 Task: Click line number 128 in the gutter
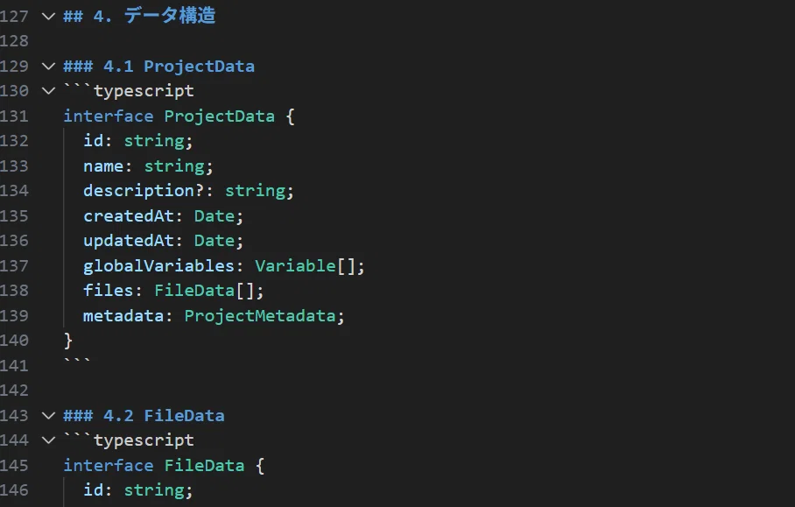pos(14,41)
